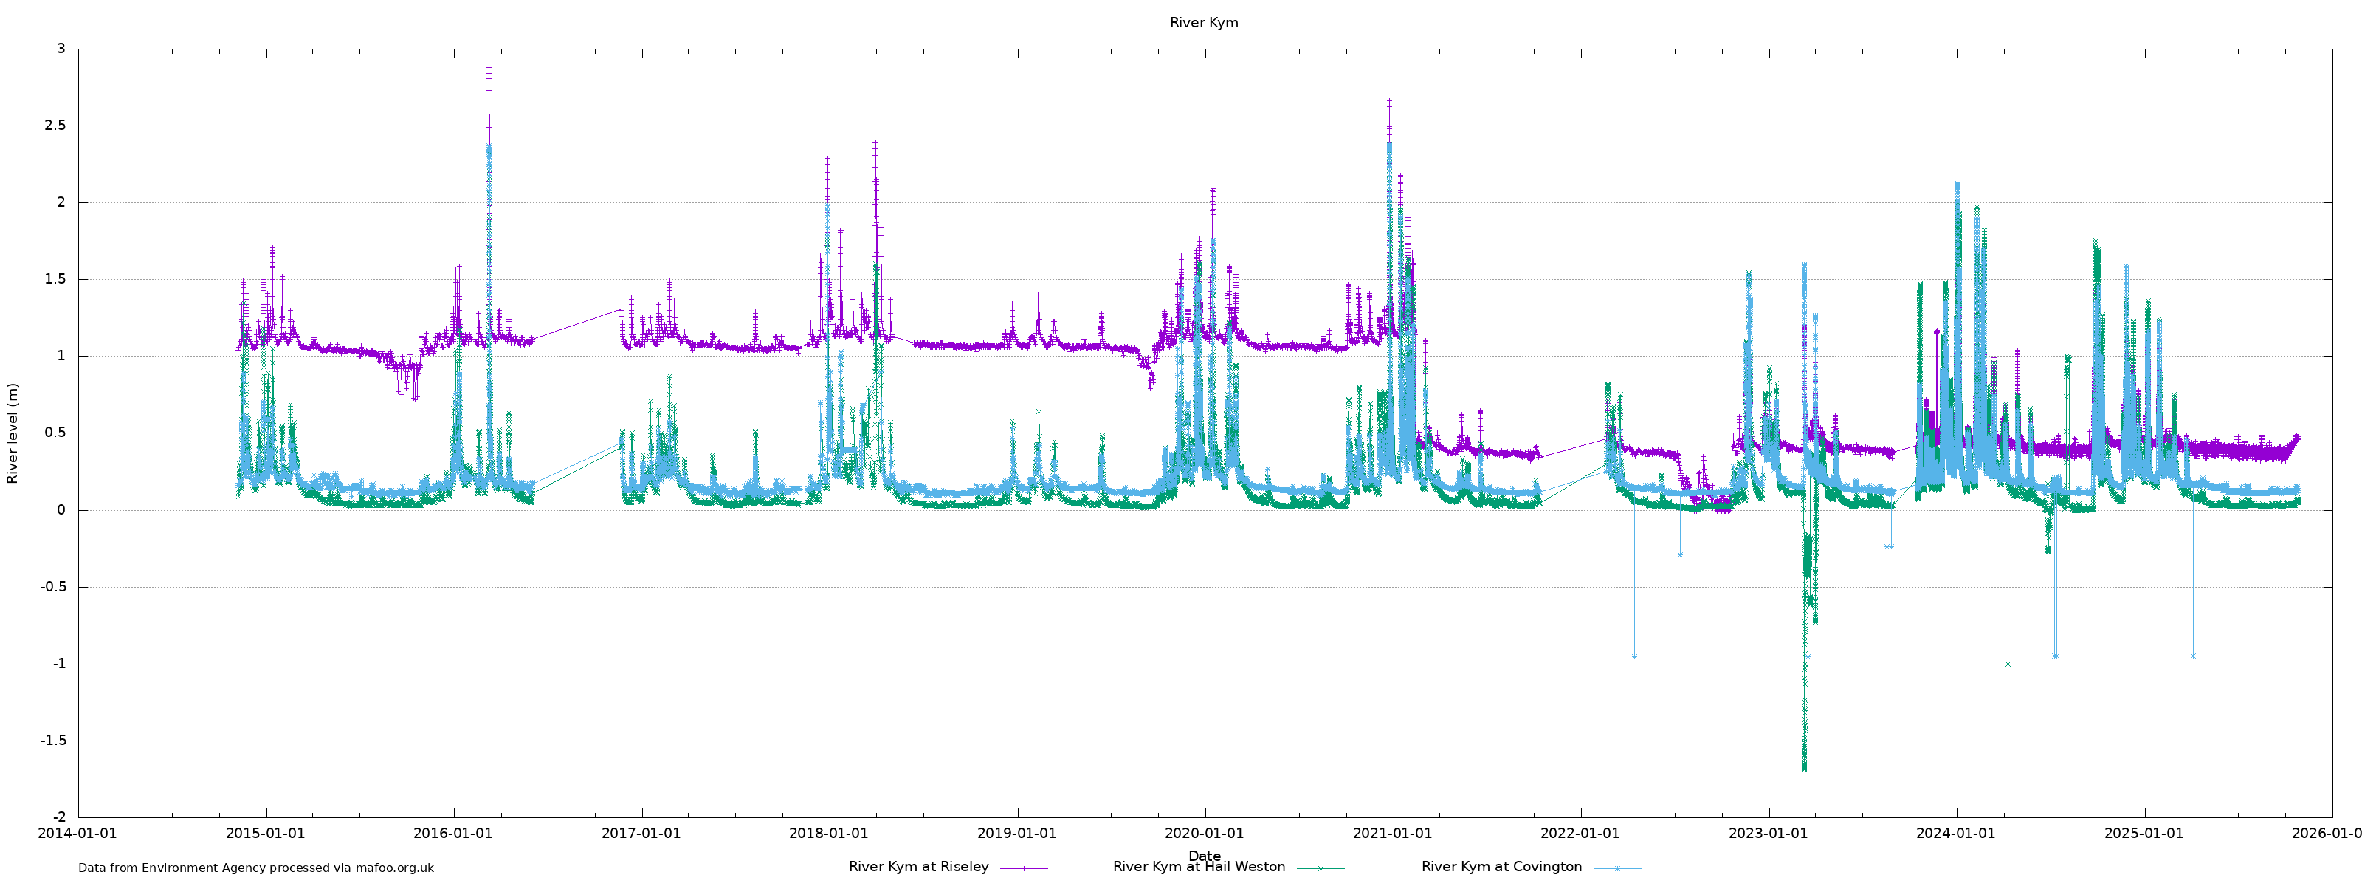The height and width of the screenshot is (886, 2362).
Task: Click the 2014-01-01 x-axis tick label
Action: click(x=77, y=834)
